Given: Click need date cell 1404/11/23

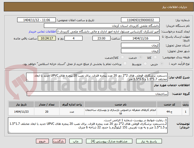Looking at the screenshot, I should pyautogui.click(x=21, y=112).
